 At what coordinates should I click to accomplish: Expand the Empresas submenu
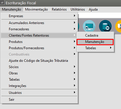pyautogui.click(x=39, y=16)
